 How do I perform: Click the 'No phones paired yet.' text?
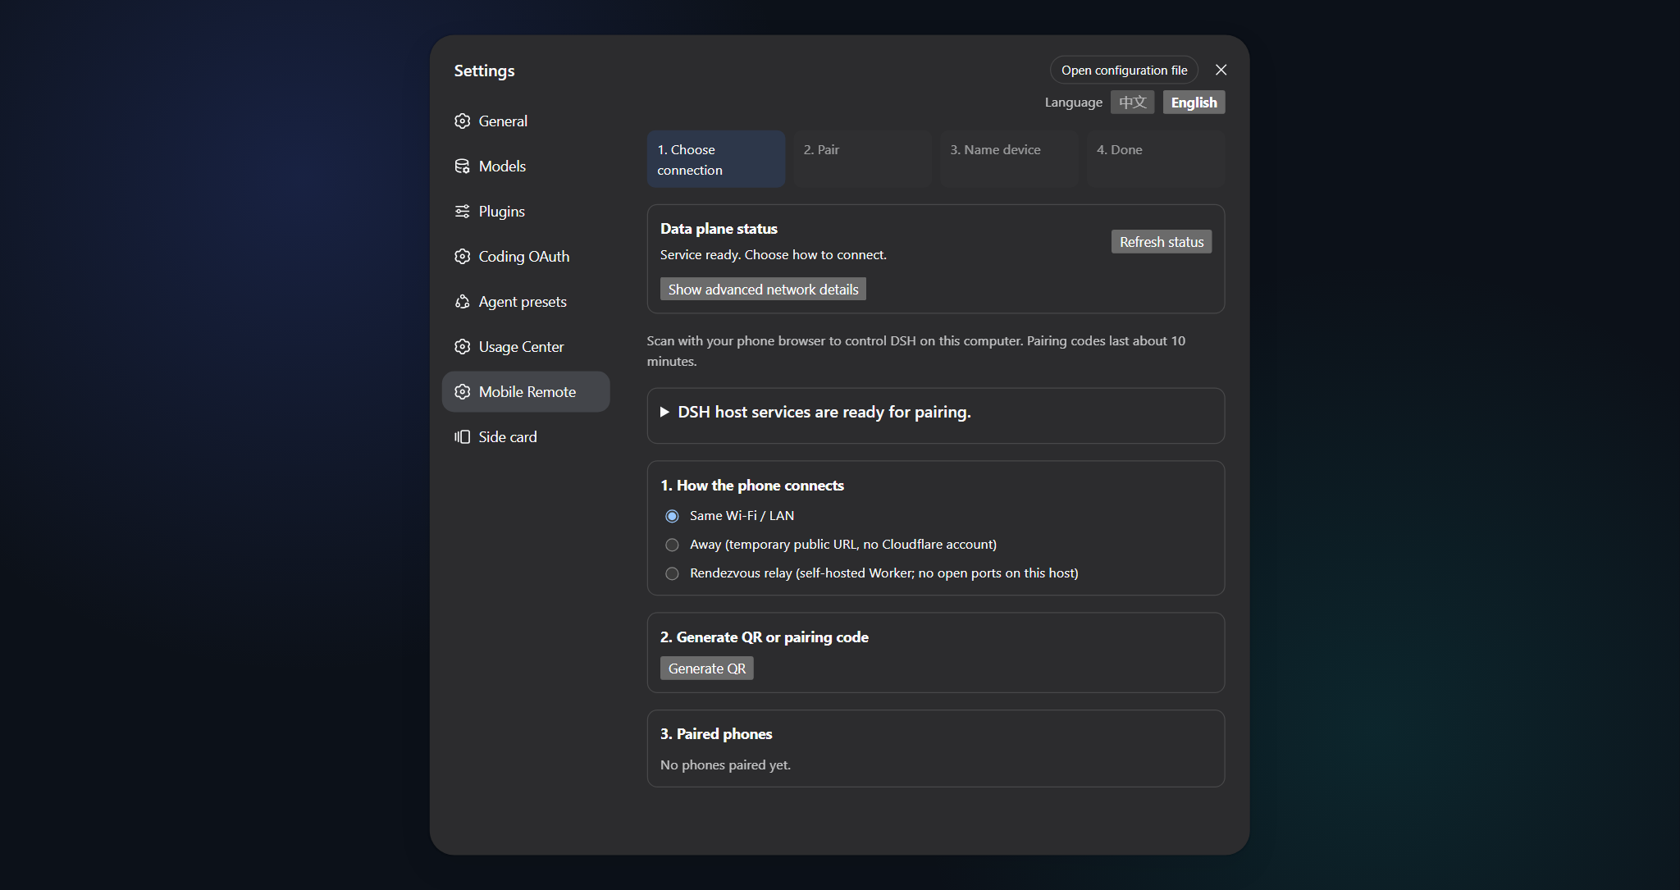click(x=725, y=765)
